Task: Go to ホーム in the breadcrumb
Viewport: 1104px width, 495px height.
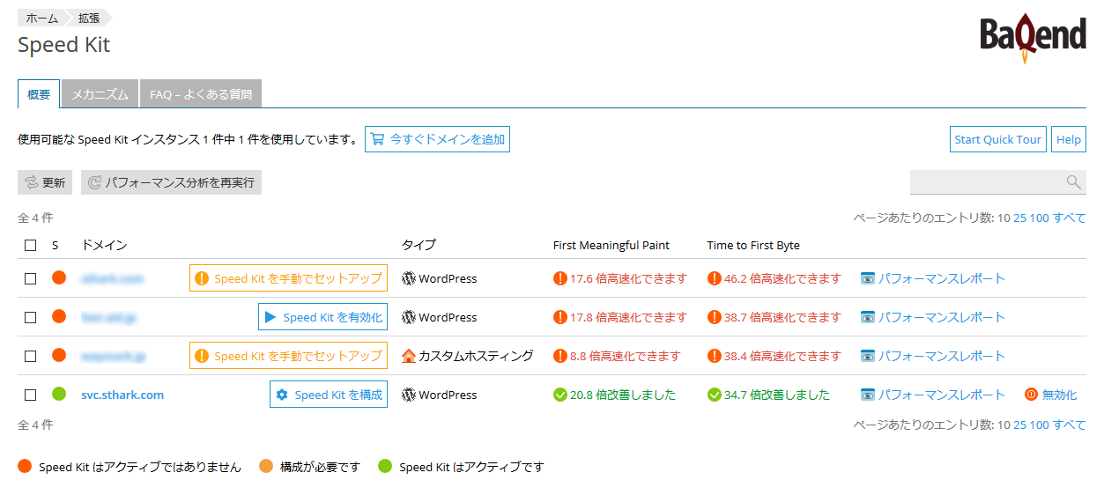Action: click(x=41, y=18)
